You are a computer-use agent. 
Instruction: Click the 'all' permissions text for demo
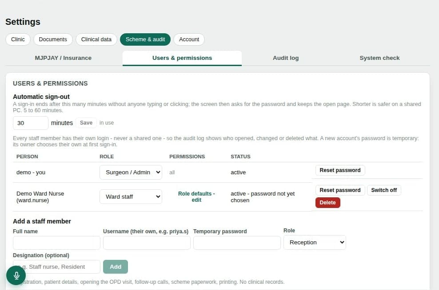coord(172,172)
